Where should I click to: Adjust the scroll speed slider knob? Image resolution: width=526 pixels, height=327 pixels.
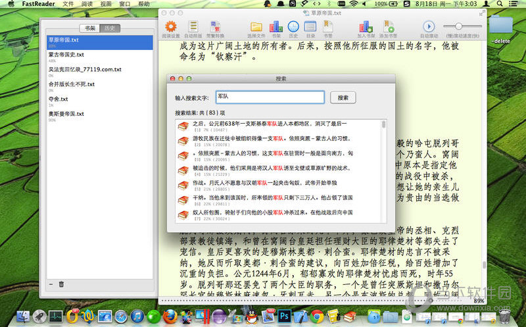point(458,26)
